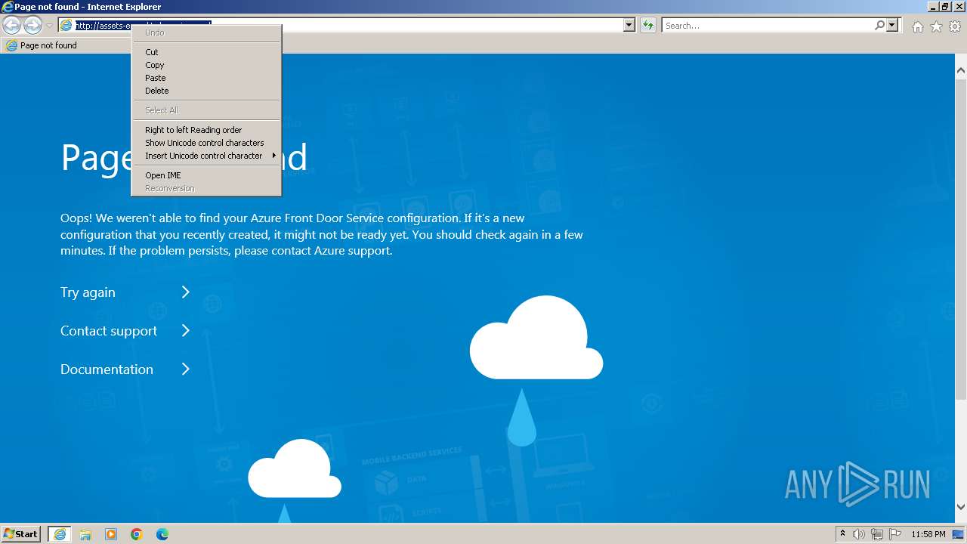
Task: Click the Internet Explorer page icon in address bar
Action: 66,26
